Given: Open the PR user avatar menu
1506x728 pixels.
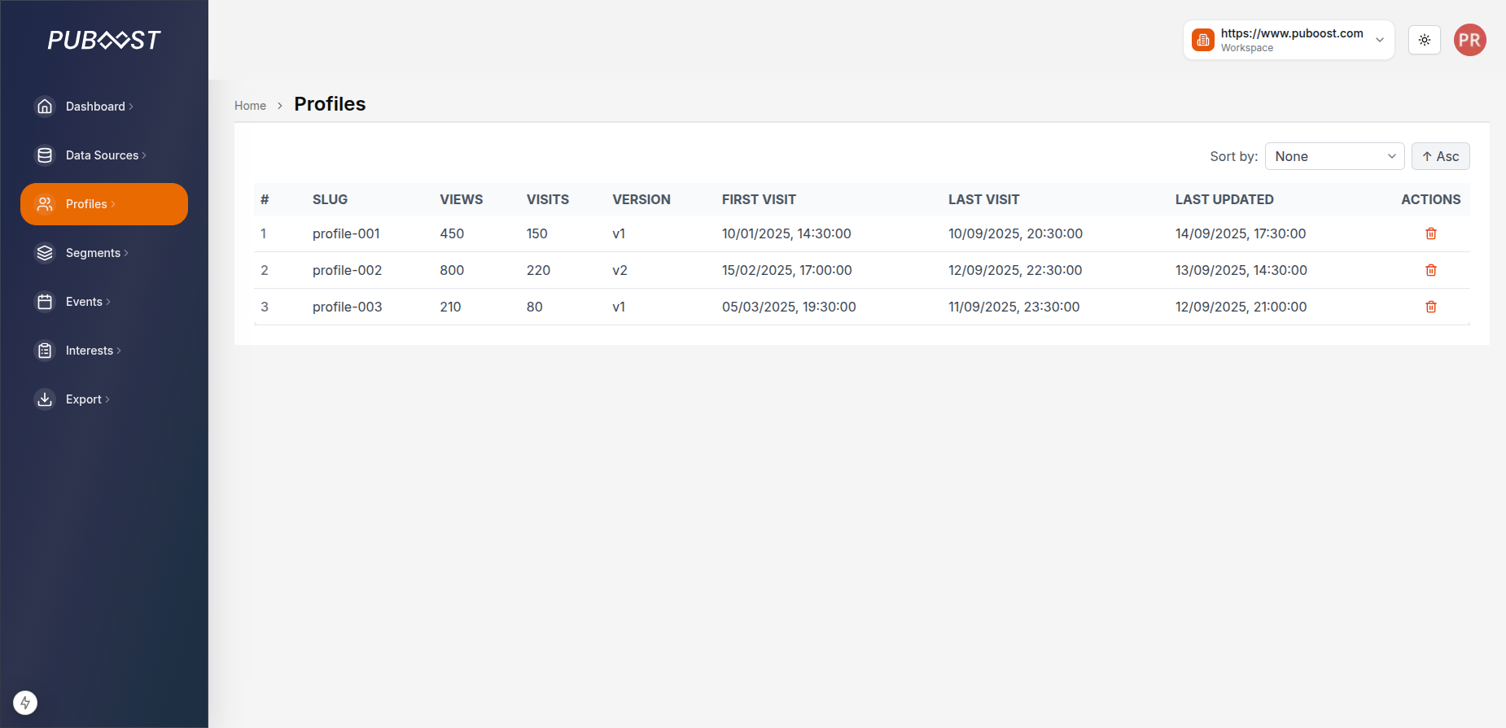Looking at the screenshot, I should pos(1469,40).
